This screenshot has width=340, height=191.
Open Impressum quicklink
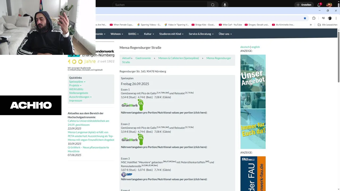coord(76,101)
